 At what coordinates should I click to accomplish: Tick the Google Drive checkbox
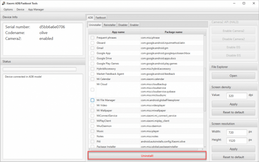click(x=92, y=58)
